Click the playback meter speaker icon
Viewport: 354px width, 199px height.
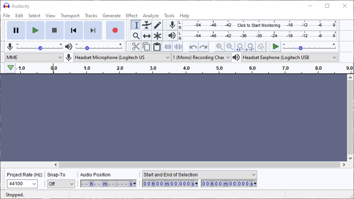pos(172,36)
